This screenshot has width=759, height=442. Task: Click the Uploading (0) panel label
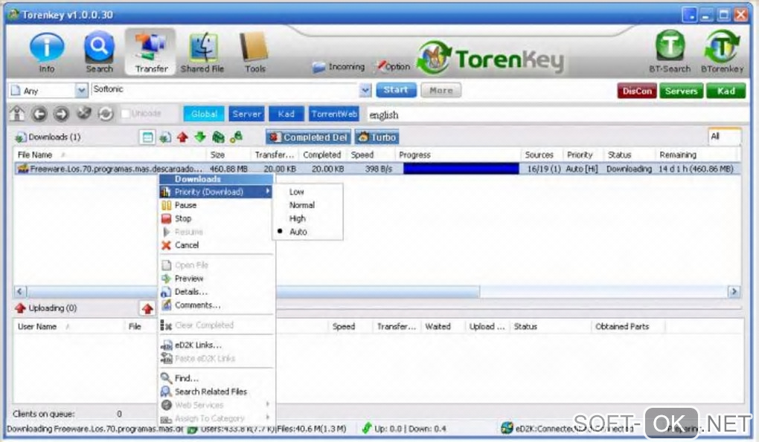tap(52, 308)
